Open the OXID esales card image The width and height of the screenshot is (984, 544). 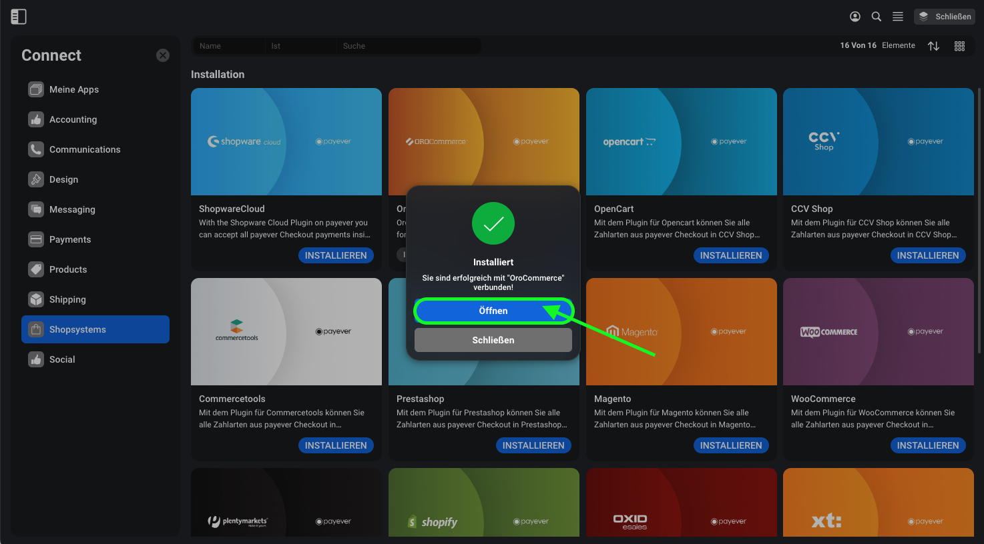point(682,502)
